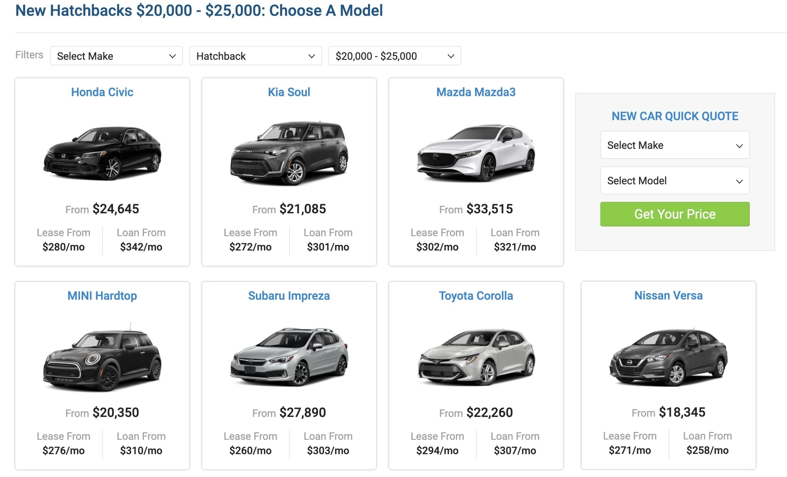
Task: Click the black MINI Hardtop photo
Action: click(102, 357)
